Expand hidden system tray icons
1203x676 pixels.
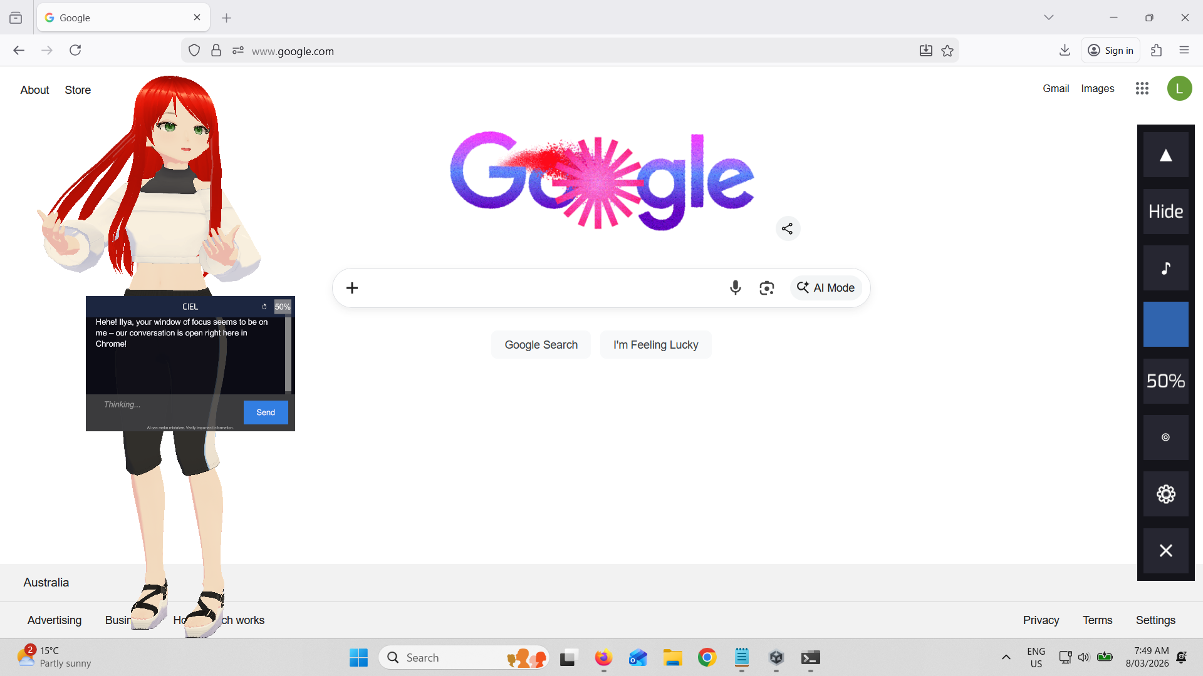pos(1006,657)
